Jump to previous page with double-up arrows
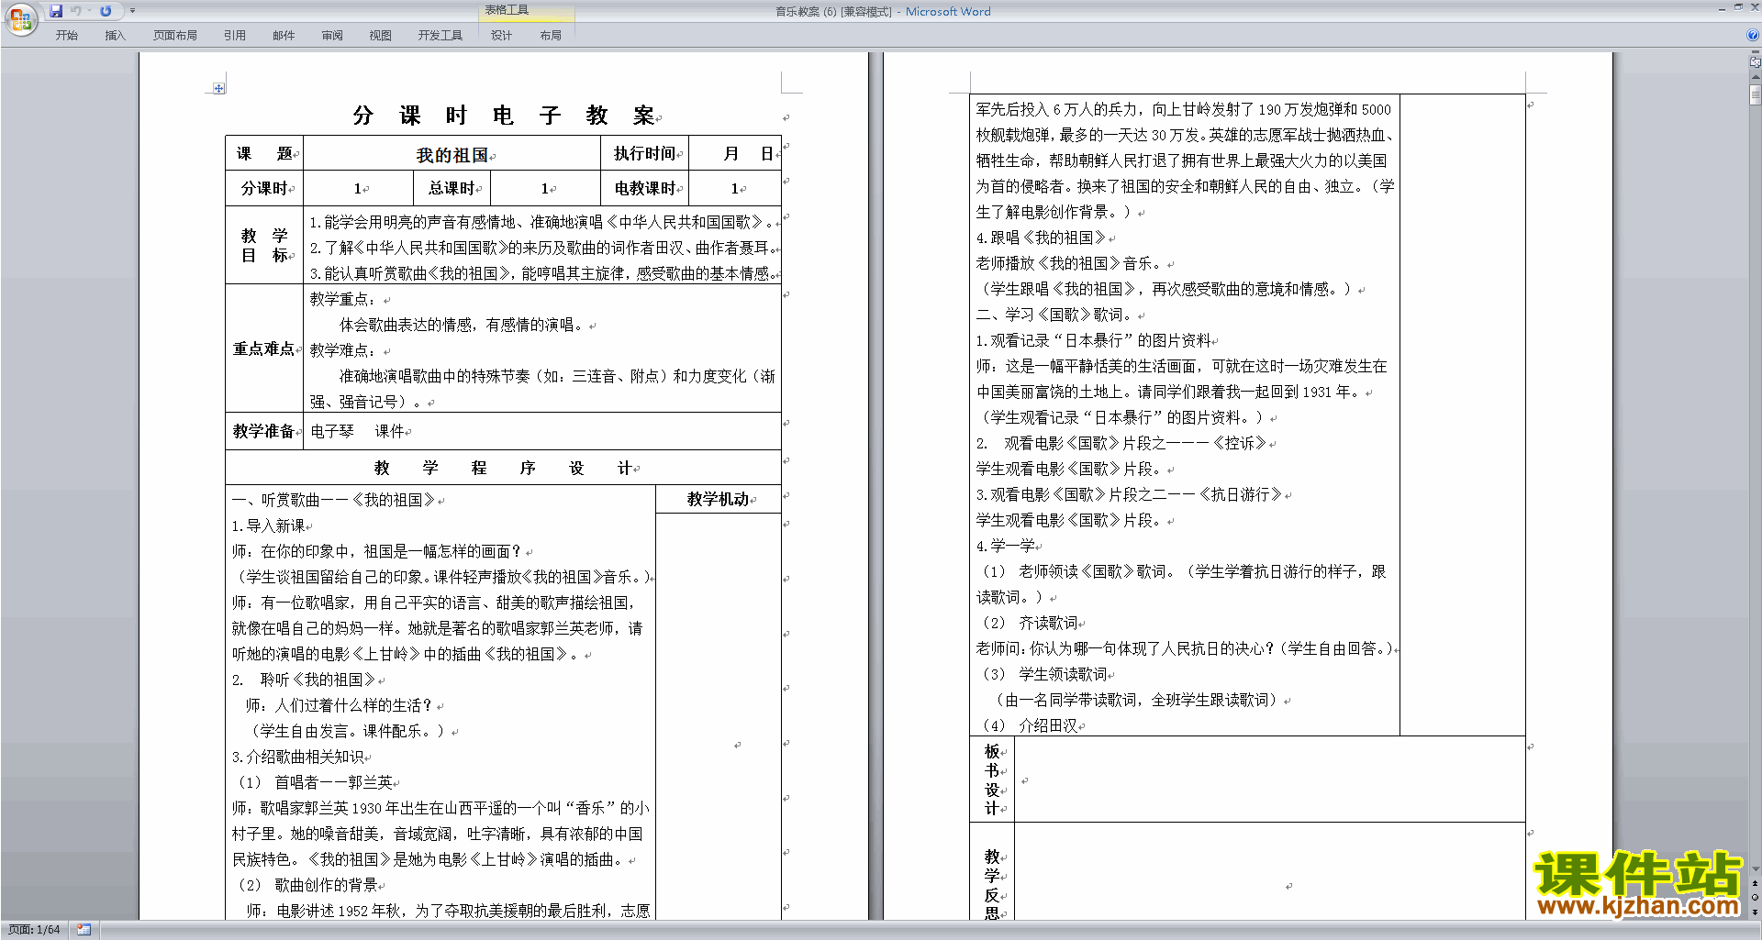 [1755, 883]
